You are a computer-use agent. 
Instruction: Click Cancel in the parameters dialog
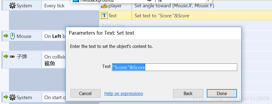(x=85, y=93)
